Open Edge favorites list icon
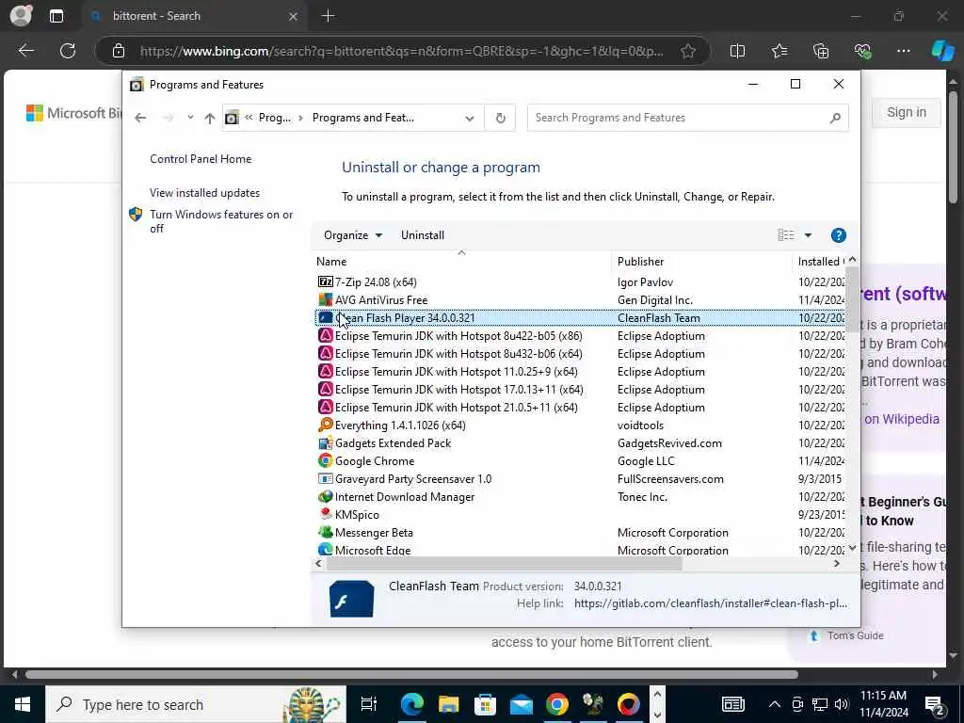This screenshot has width=964, height=723. coord(779,51)
